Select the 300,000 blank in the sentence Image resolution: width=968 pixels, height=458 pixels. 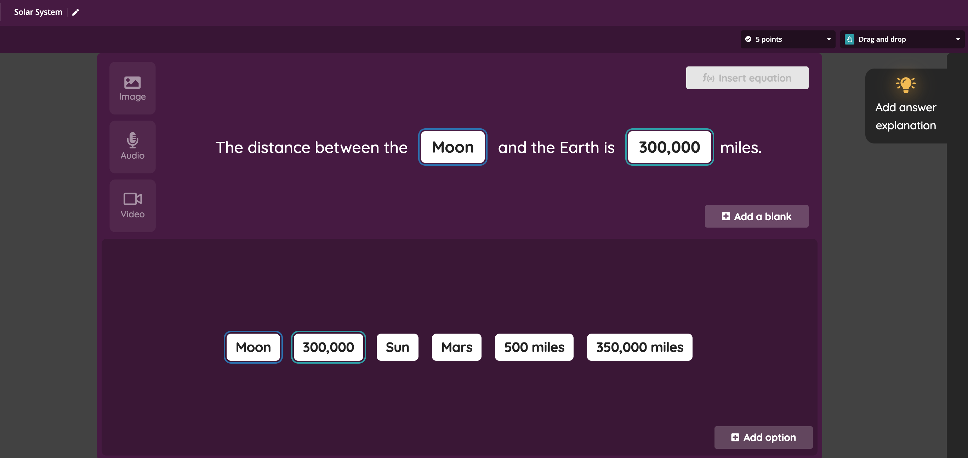coord(669,147)
